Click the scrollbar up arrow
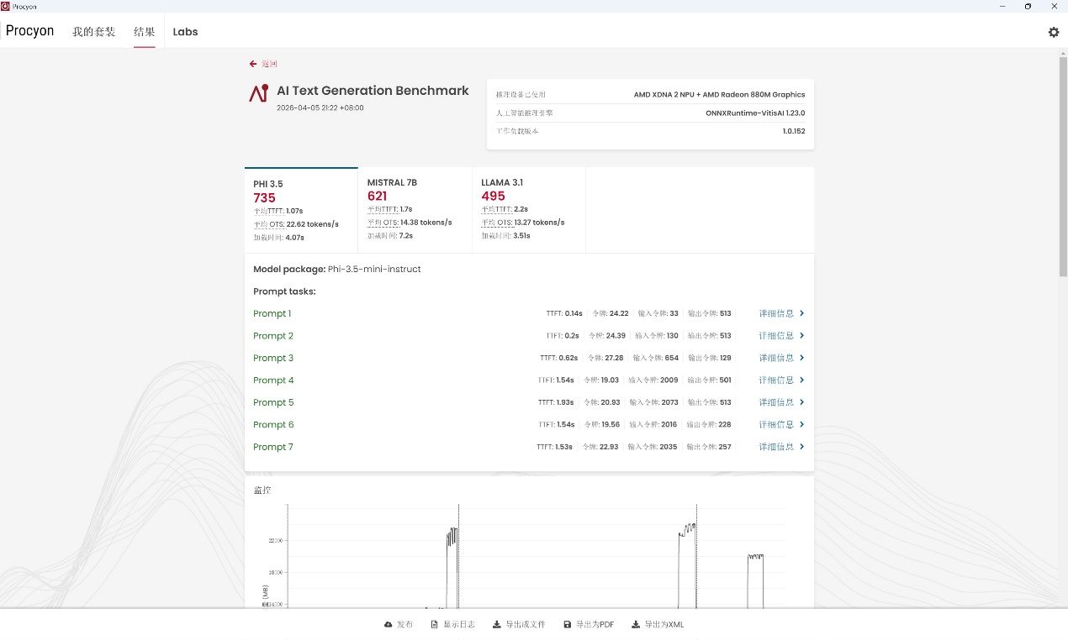This screenshot has height=640, width=1068. coord(1063,52)
